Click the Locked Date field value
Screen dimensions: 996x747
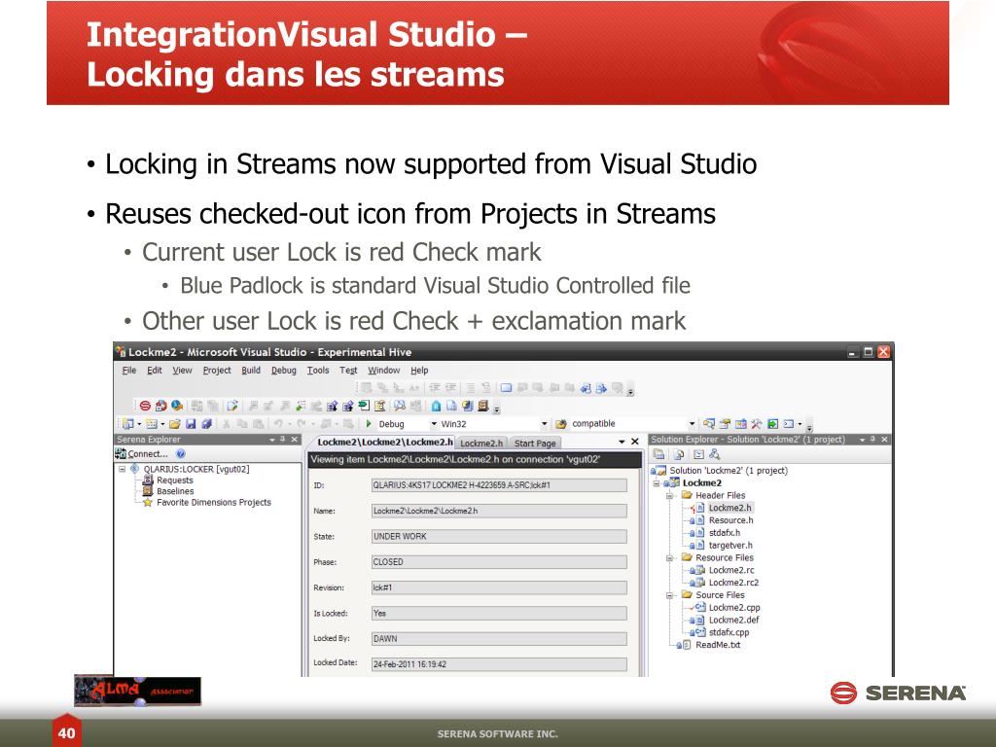tap(499, 664)
